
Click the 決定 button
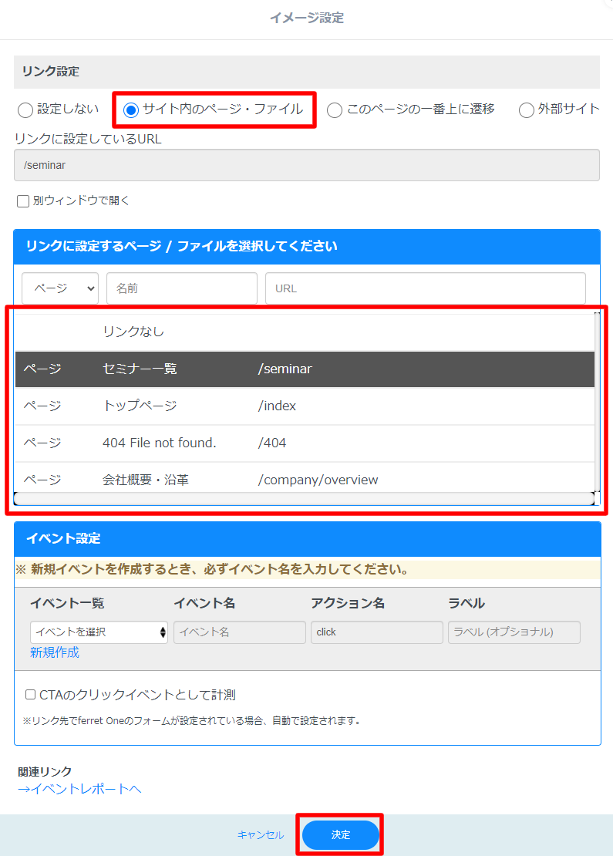click(x=341, y=834)
